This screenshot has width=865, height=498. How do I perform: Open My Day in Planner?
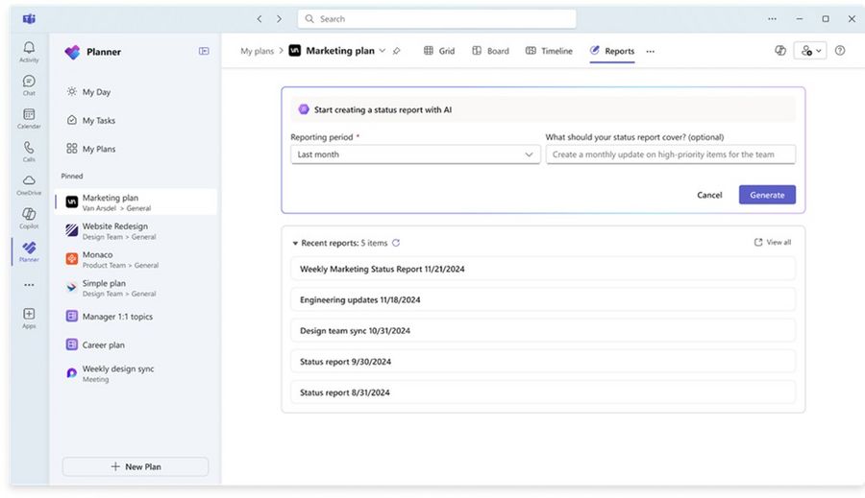pyautogui.click(x=88, y=92)
